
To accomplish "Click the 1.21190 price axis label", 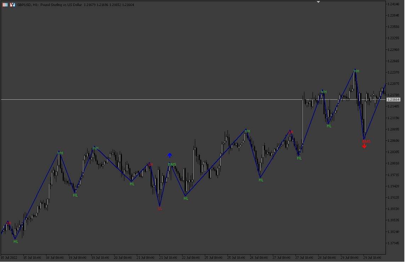I will (393, 118).
